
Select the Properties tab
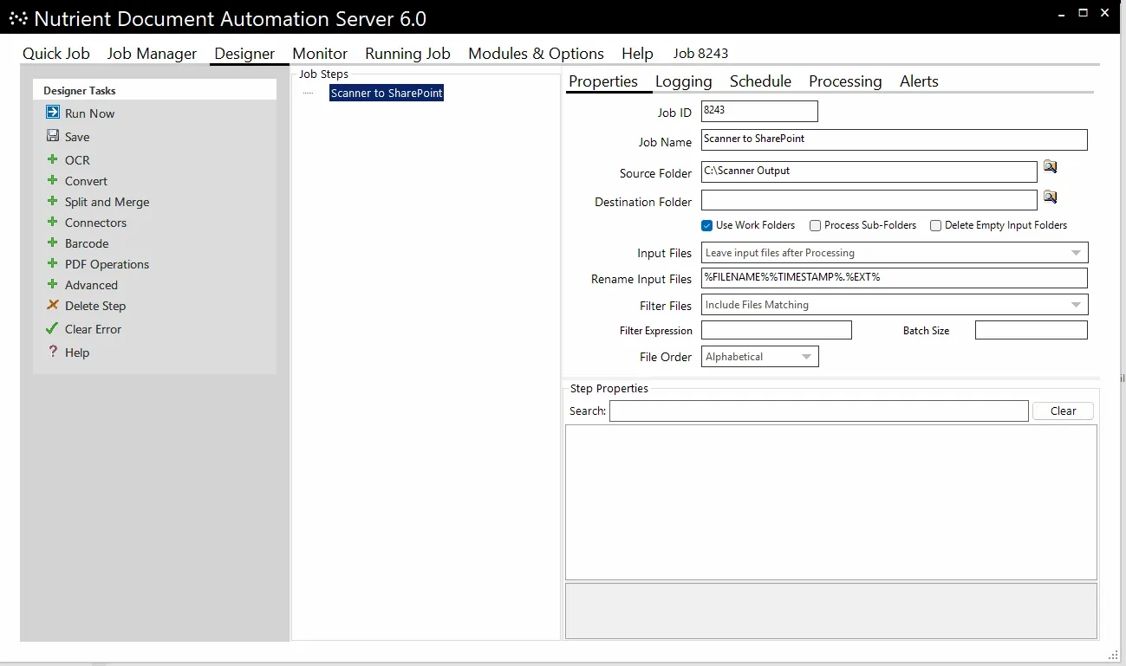603,81
